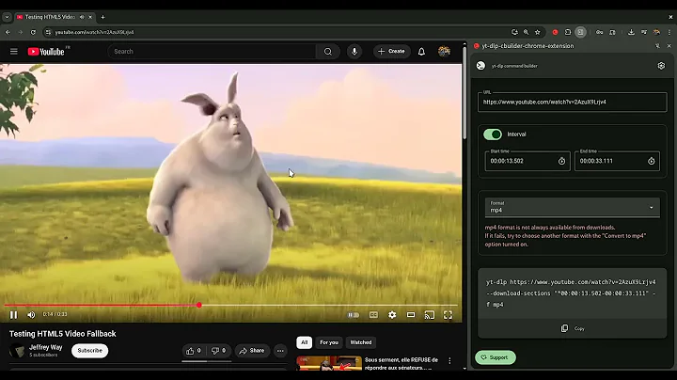Start voice search with the microphone
The width and height of the screenshot is (677, 380).
pos(354,52)
